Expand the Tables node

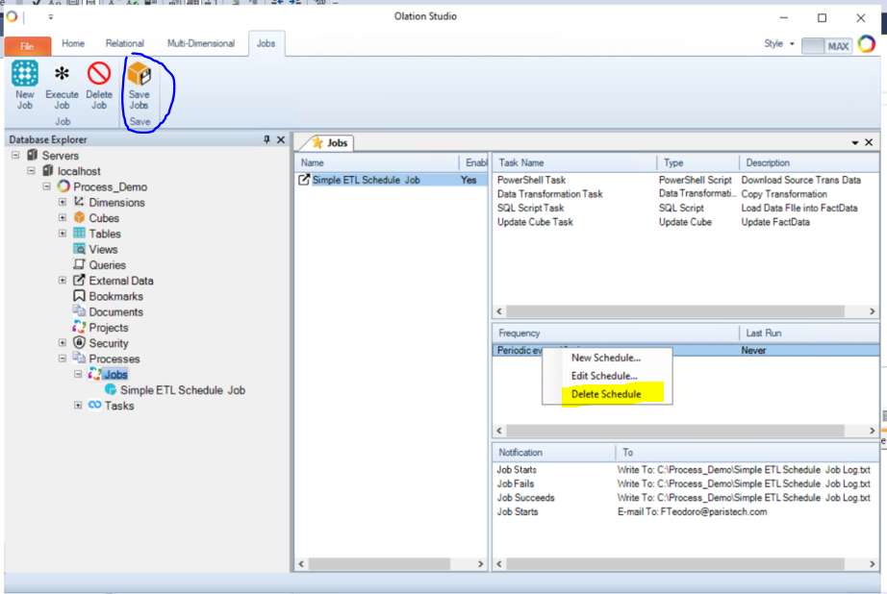point(63,234)
